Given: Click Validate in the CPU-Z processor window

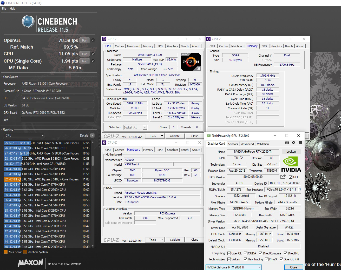Looking at the screenshot, I should 175,136.
